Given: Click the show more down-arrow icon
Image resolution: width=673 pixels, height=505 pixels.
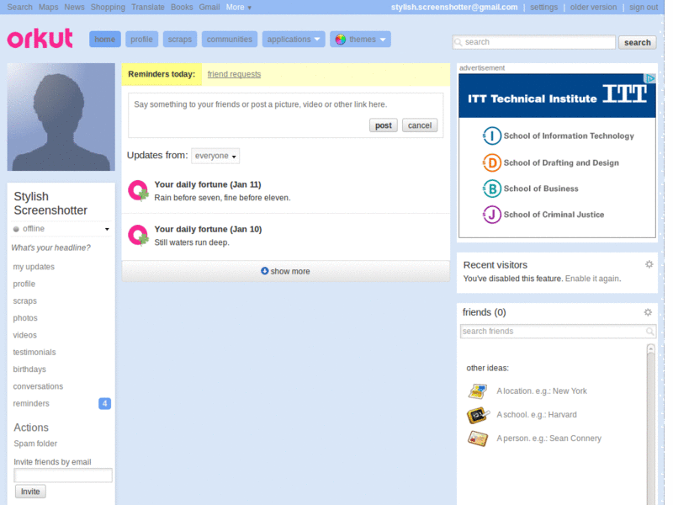Looking at the screenshot, I should (265, 271).
